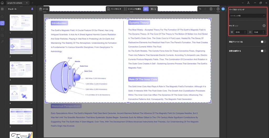
Task: Redo the last action
Action: point(205,9)
